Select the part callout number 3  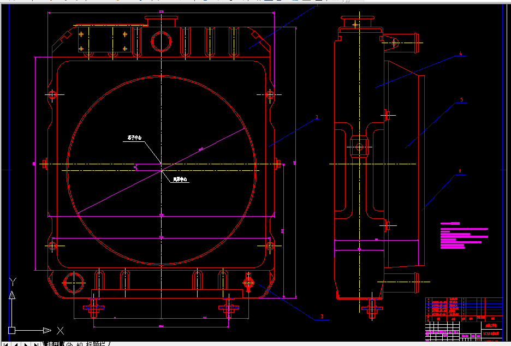[322, 316]
